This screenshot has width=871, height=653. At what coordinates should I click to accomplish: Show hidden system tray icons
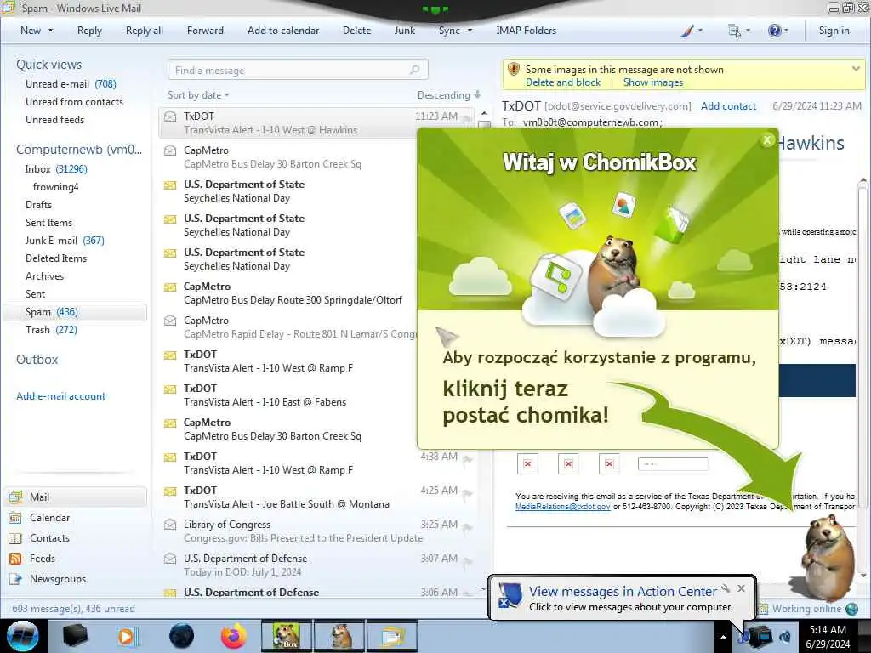click(723, 637)
